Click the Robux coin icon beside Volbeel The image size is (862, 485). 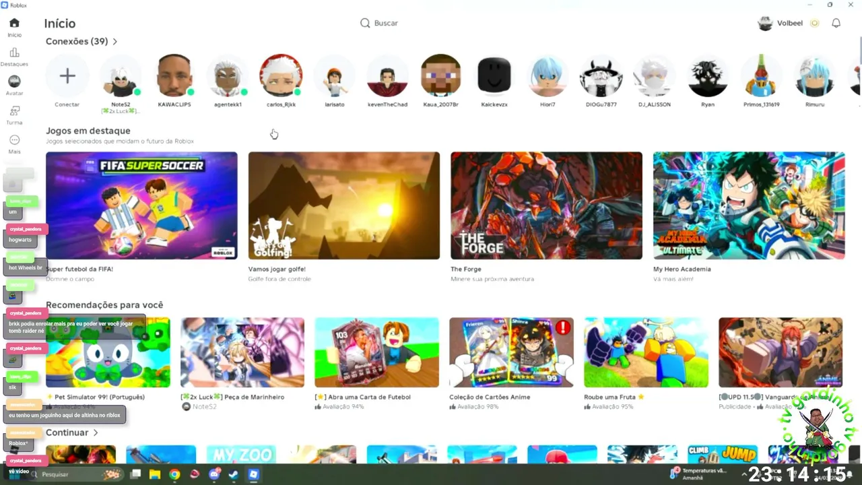[814, 23]
